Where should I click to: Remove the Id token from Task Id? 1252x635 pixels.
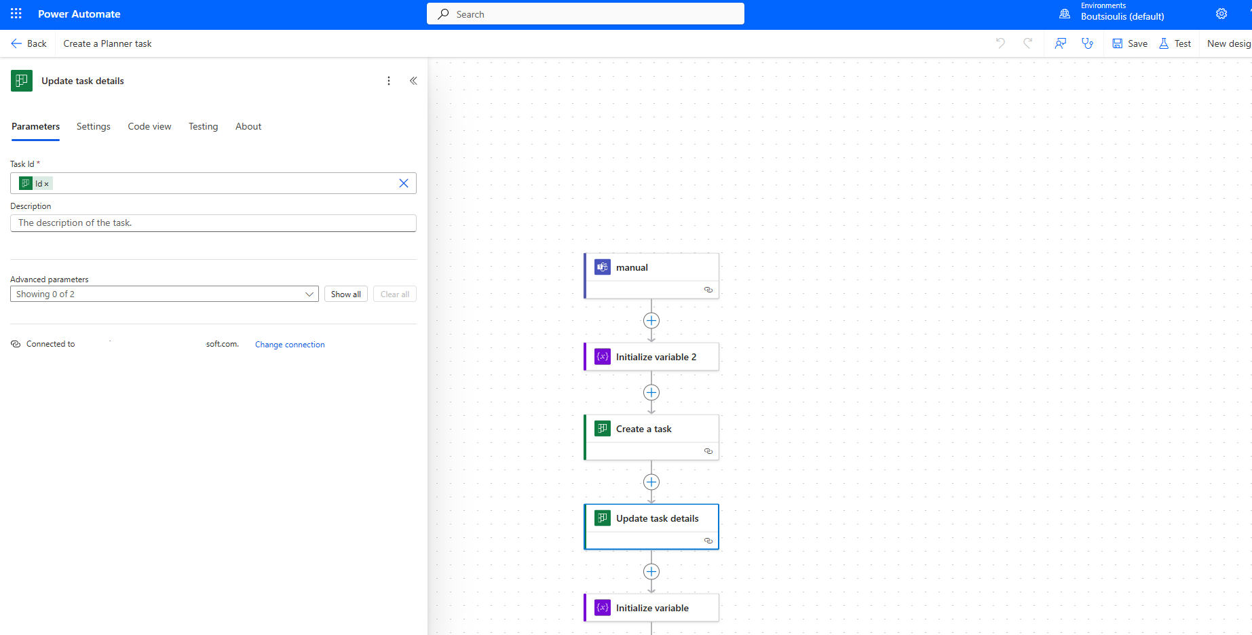(x=47, y=184)
